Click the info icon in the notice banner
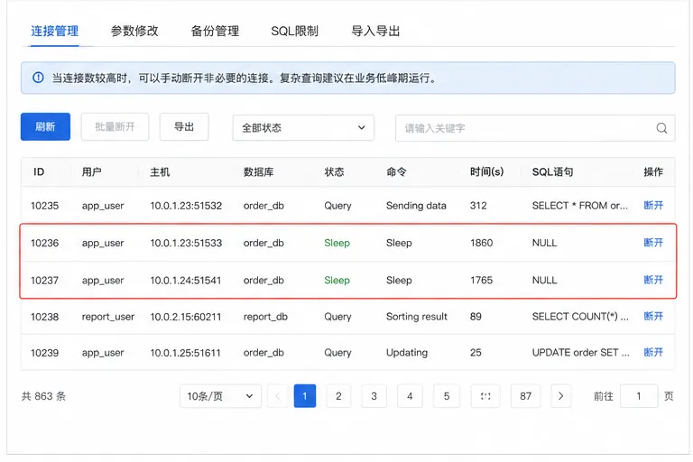 coord(39,78)
